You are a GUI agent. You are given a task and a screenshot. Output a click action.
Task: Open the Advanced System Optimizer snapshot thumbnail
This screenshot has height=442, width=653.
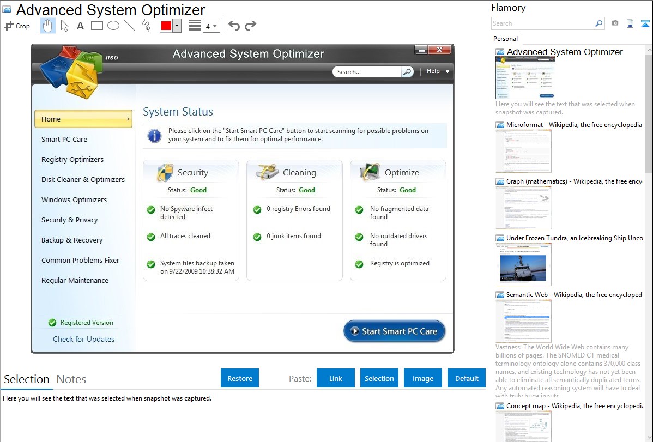(x=525, y=77)
